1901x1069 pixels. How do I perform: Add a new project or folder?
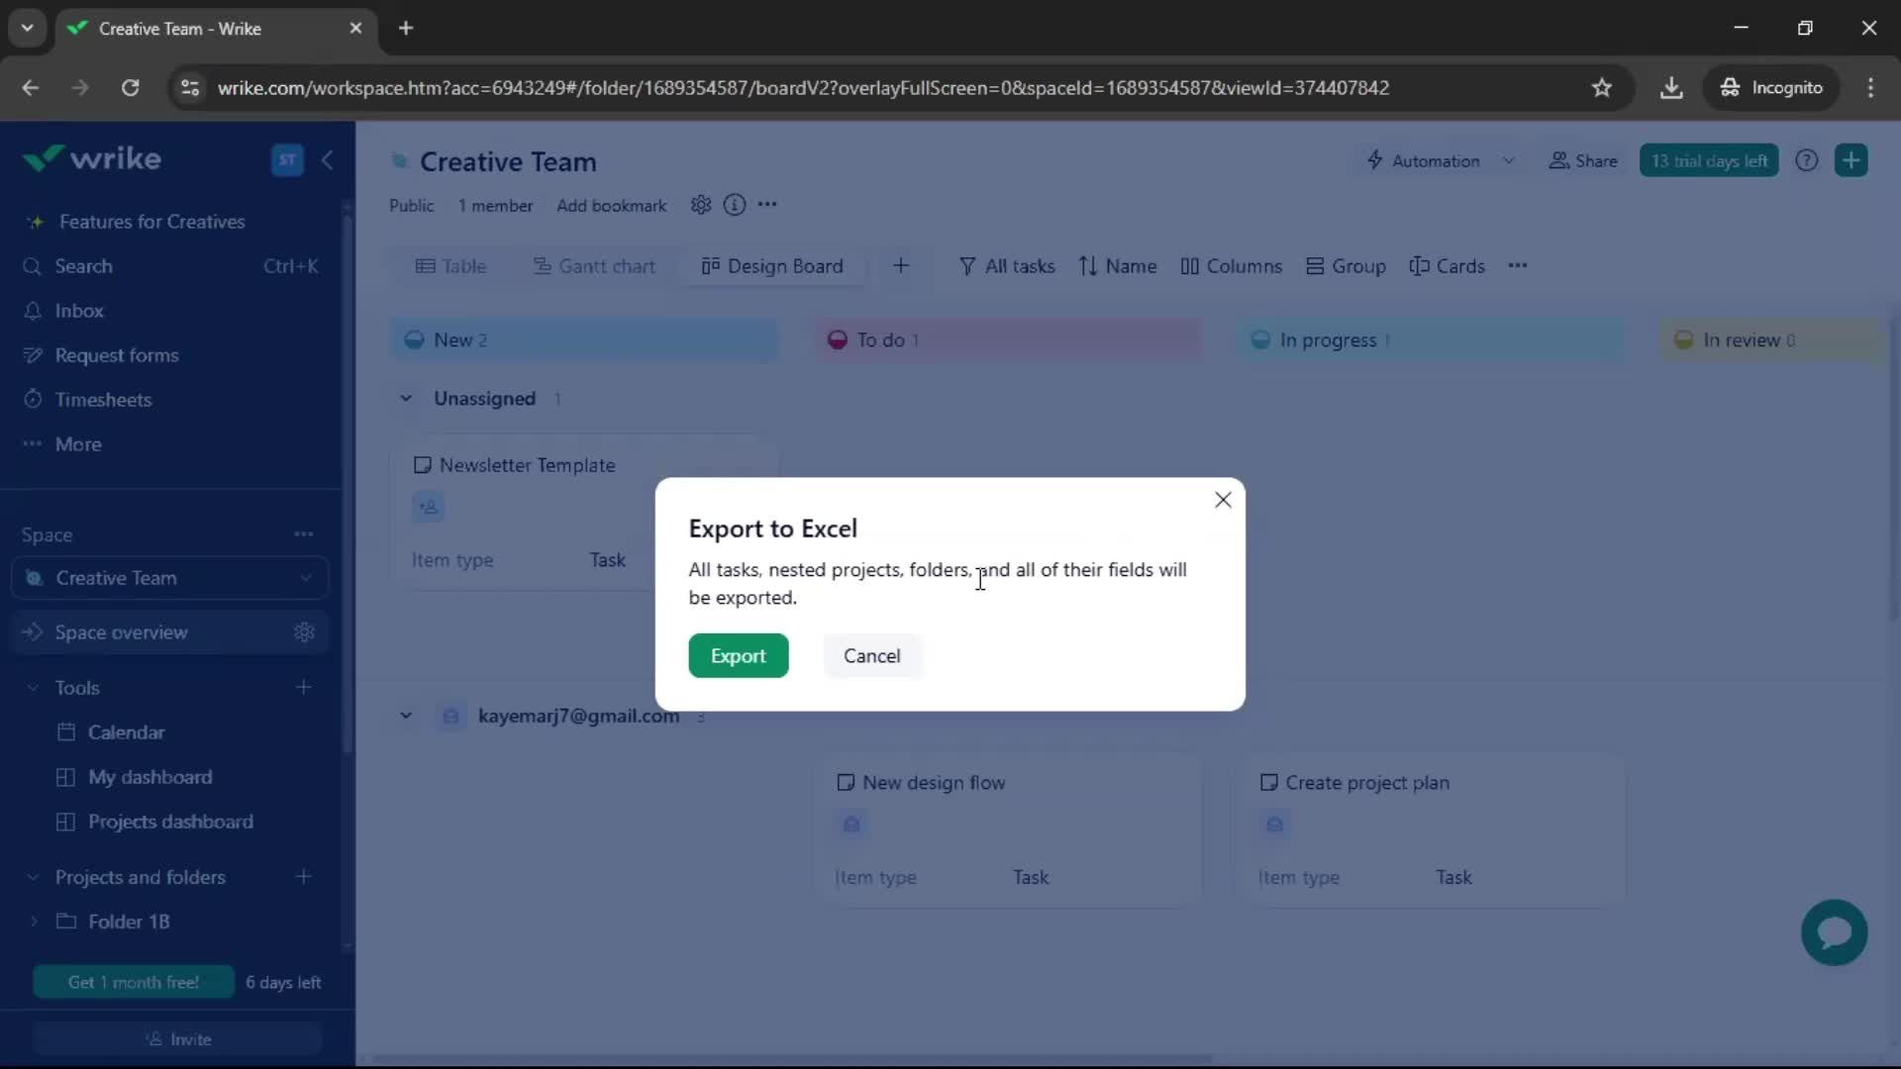[x=304, y=876]
